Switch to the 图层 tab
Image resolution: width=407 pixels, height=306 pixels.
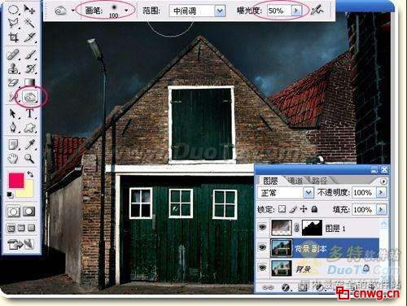tap(271, 181)
